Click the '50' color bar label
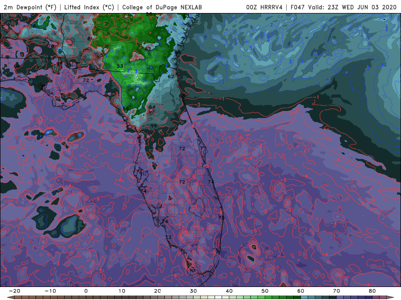Image resolution: width=401 pixels, height=300 pixels. (x=265, y=291)
